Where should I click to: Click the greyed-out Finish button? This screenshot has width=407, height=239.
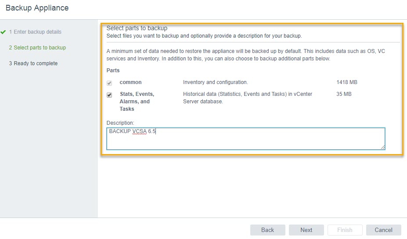tap(345, 230)
